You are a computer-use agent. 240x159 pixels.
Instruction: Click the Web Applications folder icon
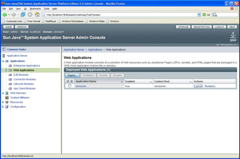pos(10,70)
